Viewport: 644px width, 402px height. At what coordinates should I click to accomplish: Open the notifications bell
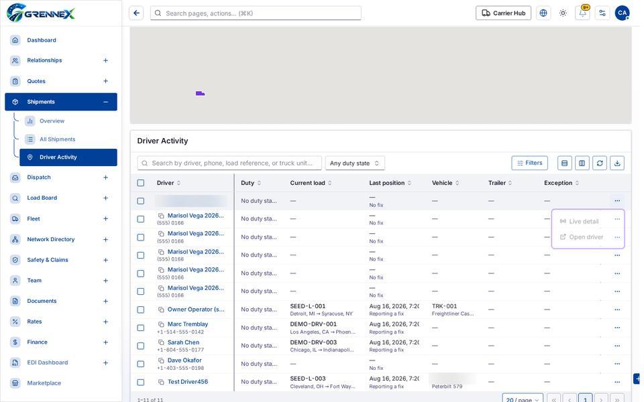(x=582, y=13)
